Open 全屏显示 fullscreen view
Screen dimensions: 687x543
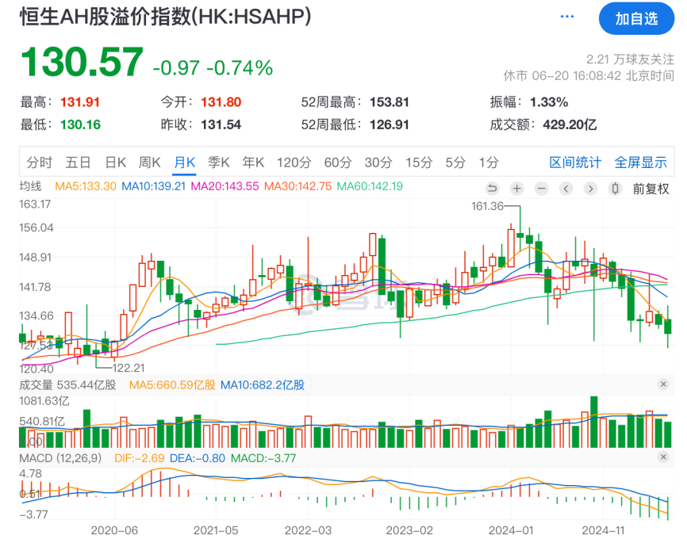click(x=640, y=163)
